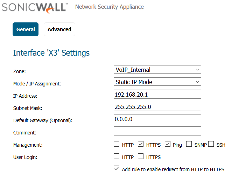Tick the SSH management checkbox
Screen dimensions: 239x181
(x=211, y=144)
